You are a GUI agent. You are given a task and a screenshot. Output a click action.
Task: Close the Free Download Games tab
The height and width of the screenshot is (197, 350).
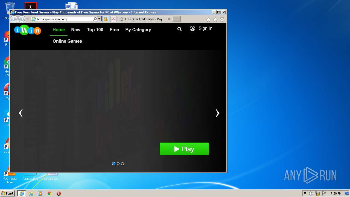click(169, 19)
